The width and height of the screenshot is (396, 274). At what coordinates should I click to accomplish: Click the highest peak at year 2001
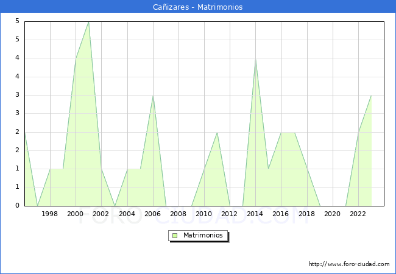(x=88, y=22)
